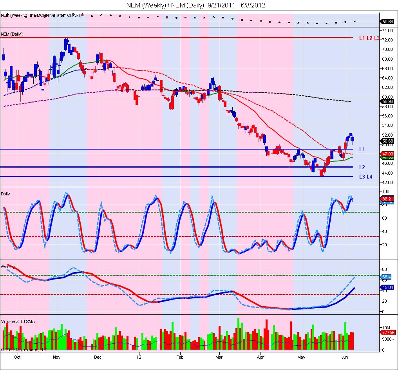Click the Mar date axis label
Screen dimensions: 398x370
point(219,357)
